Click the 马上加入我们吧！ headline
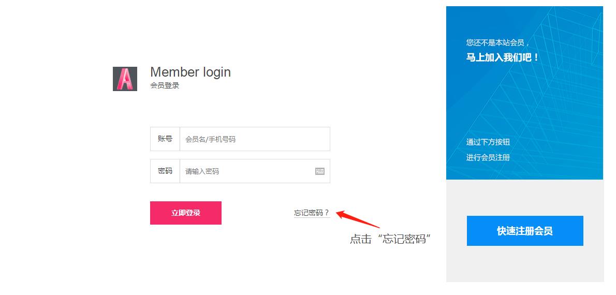This screenshot has height=295, width=616. 503,58
